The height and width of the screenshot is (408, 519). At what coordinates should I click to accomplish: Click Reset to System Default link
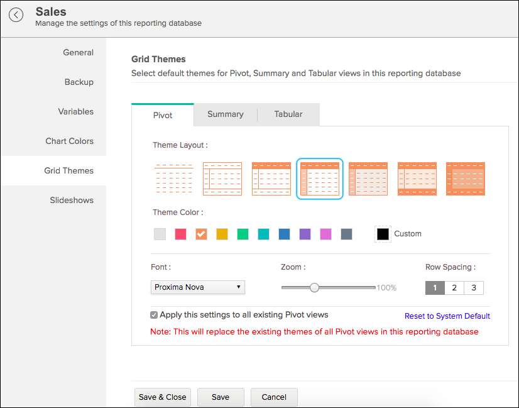(447, 316)
